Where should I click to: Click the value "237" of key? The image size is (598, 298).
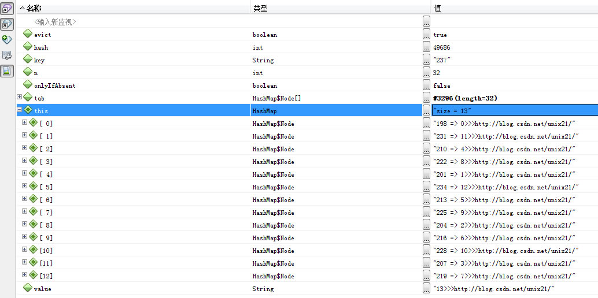[x=442, y=60]
